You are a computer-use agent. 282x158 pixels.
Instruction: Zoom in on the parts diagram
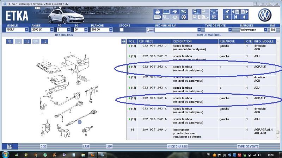pyautogui.click(x=10, y=42)
